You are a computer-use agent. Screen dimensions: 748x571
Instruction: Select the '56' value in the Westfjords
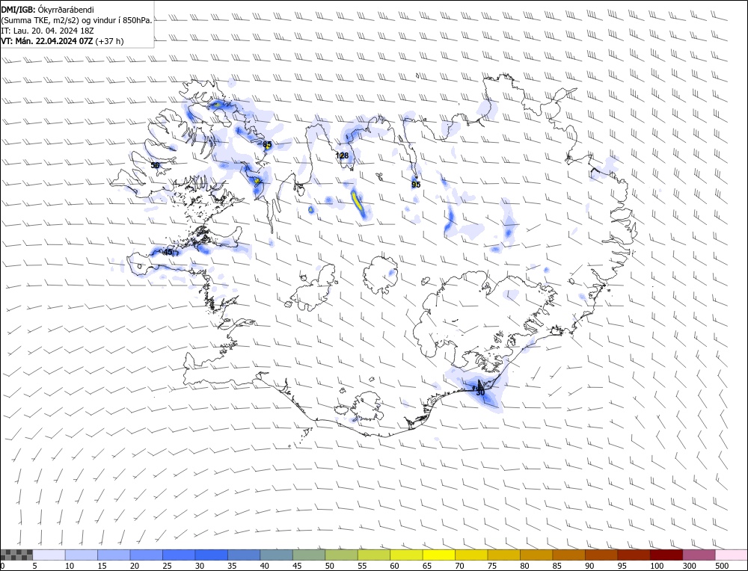[155, 165]
